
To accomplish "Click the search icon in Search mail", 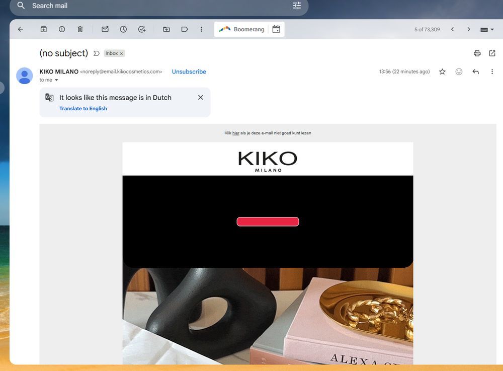I will [21, 6].
